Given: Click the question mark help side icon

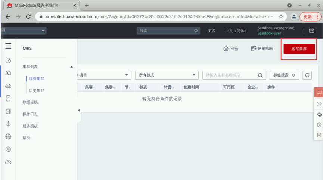Looking at the screenshot, I should [319, 125].
